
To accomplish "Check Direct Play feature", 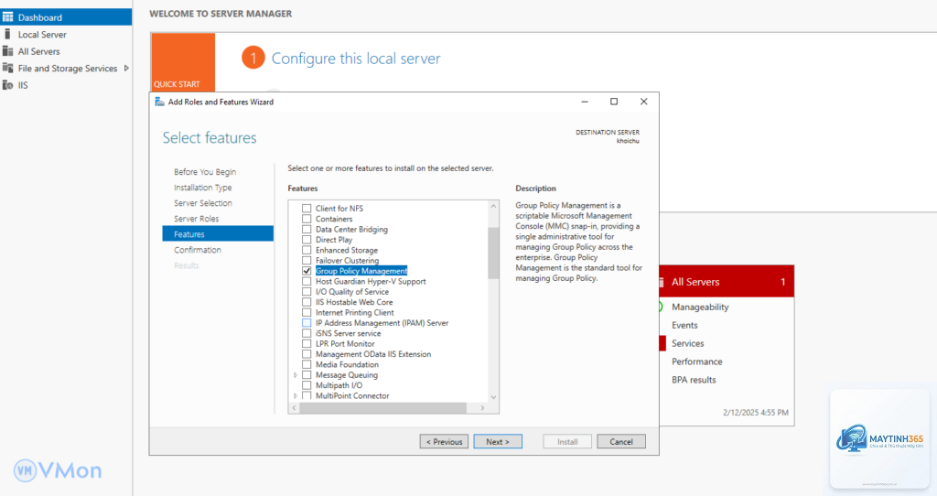I will pos(307,240).
